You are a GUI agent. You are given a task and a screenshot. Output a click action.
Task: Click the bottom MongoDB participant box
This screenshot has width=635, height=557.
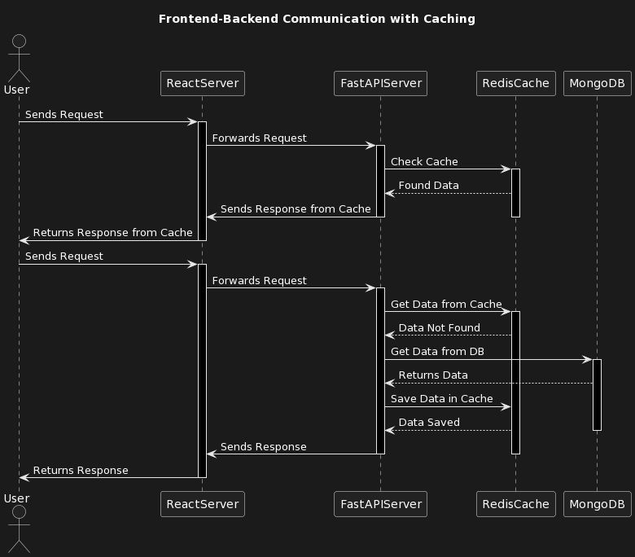(x=597, y=504)
